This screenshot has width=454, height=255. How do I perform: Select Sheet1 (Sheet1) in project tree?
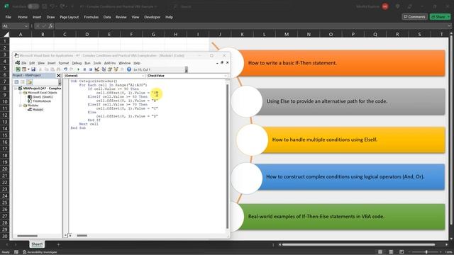pyautogui.click(x=43, y=97)
